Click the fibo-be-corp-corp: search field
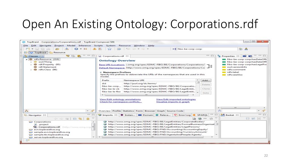 (207, 49)
